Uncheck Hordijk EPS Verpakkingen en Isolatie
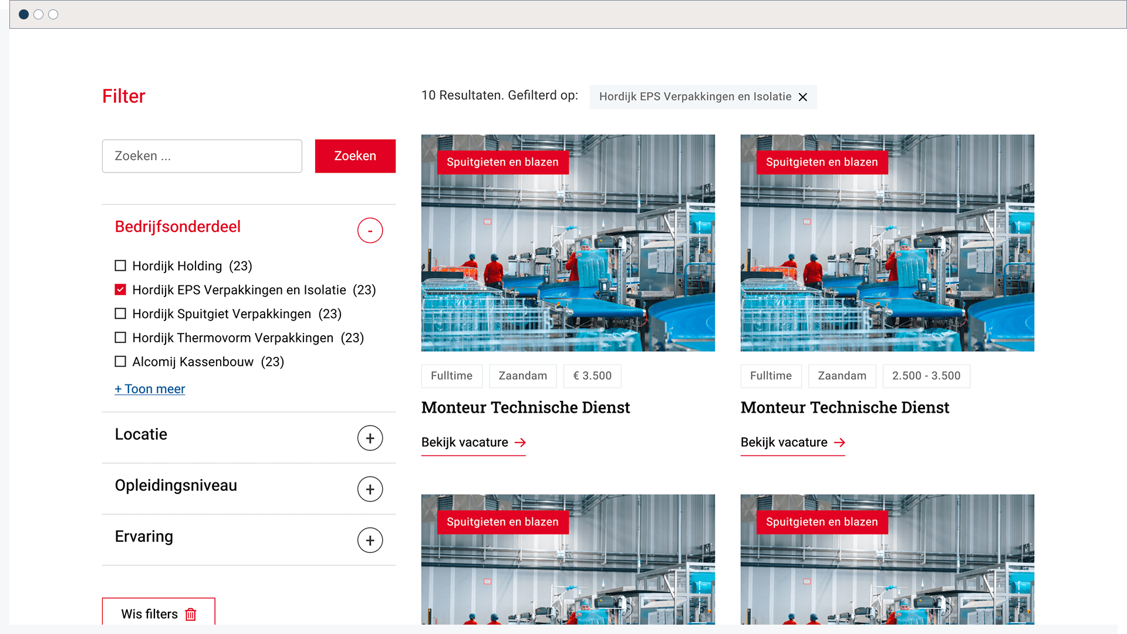This screenshot has height=634, width=1127. coord(120,289)
